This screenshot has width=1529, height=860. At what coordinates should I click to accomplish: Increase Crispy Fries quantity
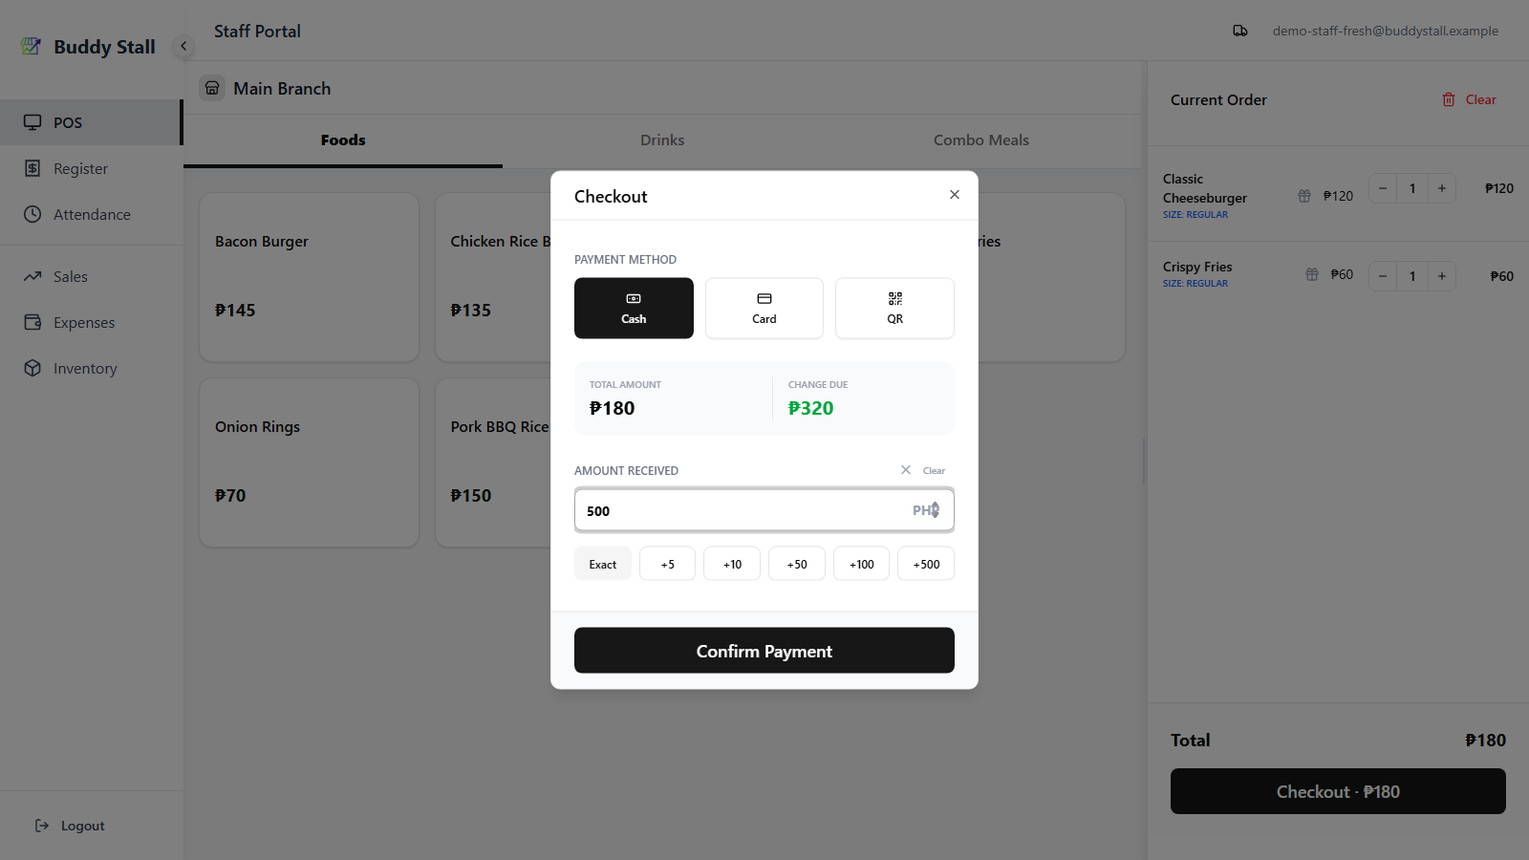click(1442, 276)
